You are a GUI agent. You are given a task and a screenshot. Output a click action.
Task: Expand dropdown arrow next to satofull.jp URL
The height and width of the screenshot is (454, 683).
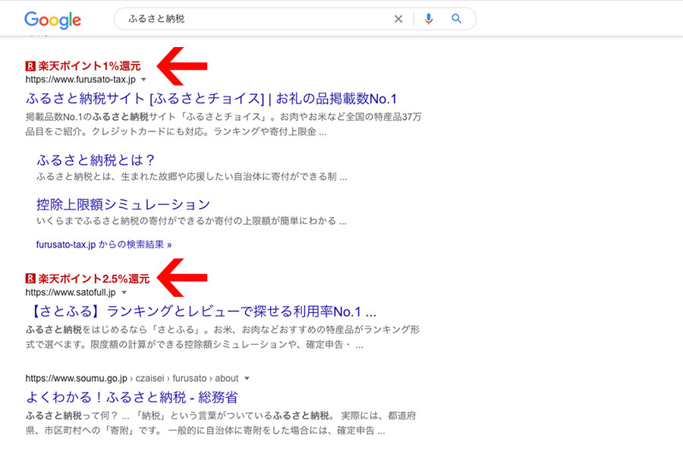[124, 292]
